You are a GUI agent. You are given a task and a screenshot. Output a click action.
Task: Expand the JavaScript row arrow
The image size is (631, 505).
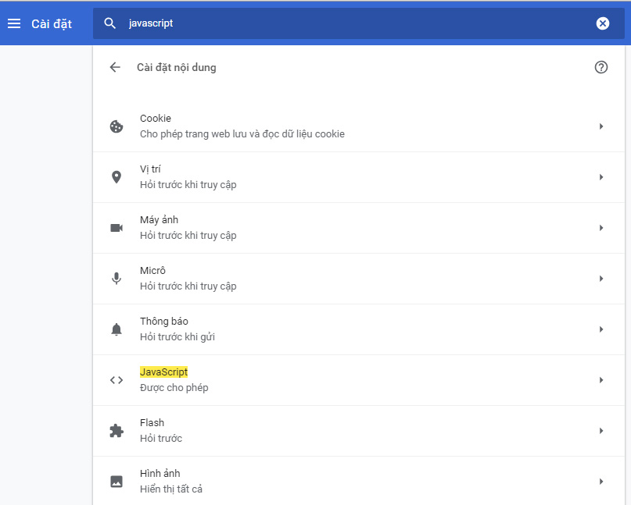click(x=601, y=380)
